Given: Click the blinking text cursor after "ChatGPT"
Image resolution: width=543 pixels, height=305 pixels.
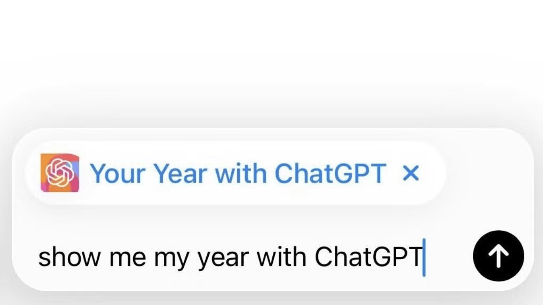Looking at the screenshot, I should pyautogui.click(x=424, y=257).
